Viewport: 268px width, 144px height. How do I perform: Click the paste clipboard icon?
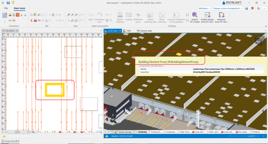[x=35, y=15]
